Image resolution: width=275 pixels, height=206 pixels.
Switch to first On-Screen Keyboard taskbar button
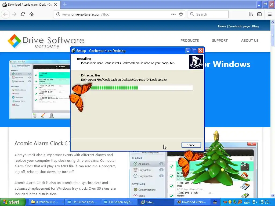tap(83, 202)
